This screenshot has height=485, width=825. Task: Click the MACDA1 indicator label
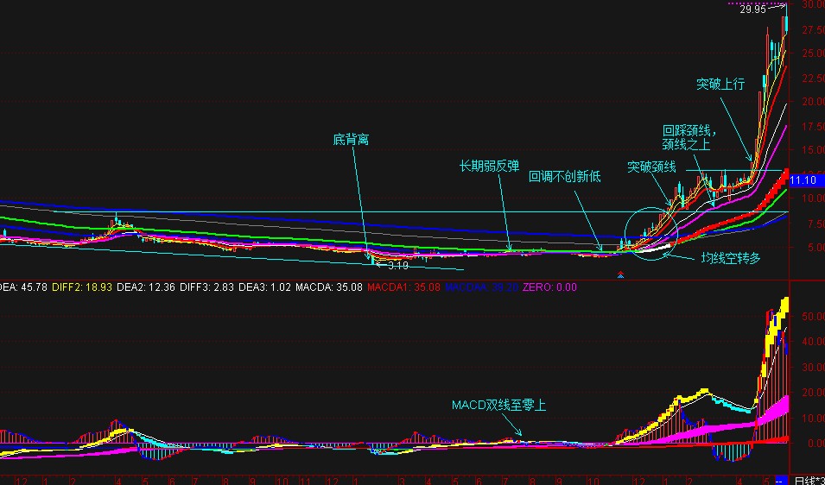(x=391, y=287)
